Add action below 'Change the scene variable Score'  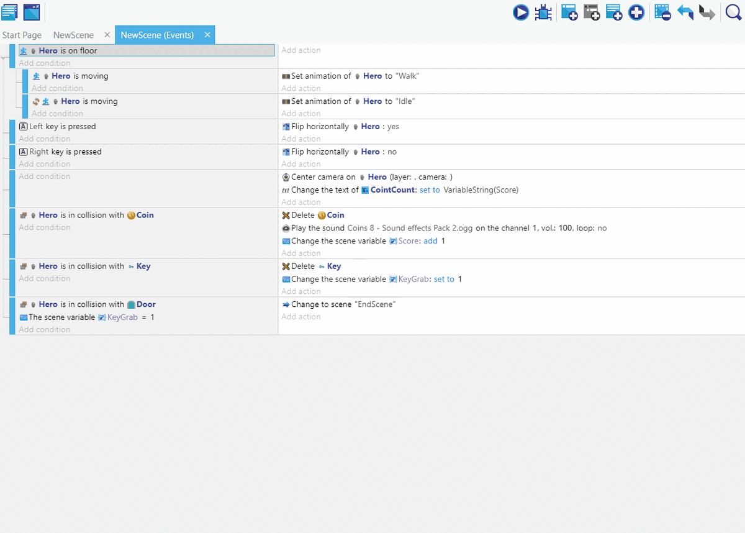click(301, 253)
